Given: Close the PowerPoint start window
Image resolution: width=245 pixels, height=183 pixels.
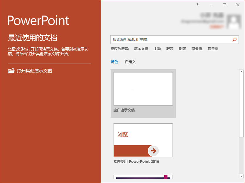Looking at the screenshot, I should [238, 5].
